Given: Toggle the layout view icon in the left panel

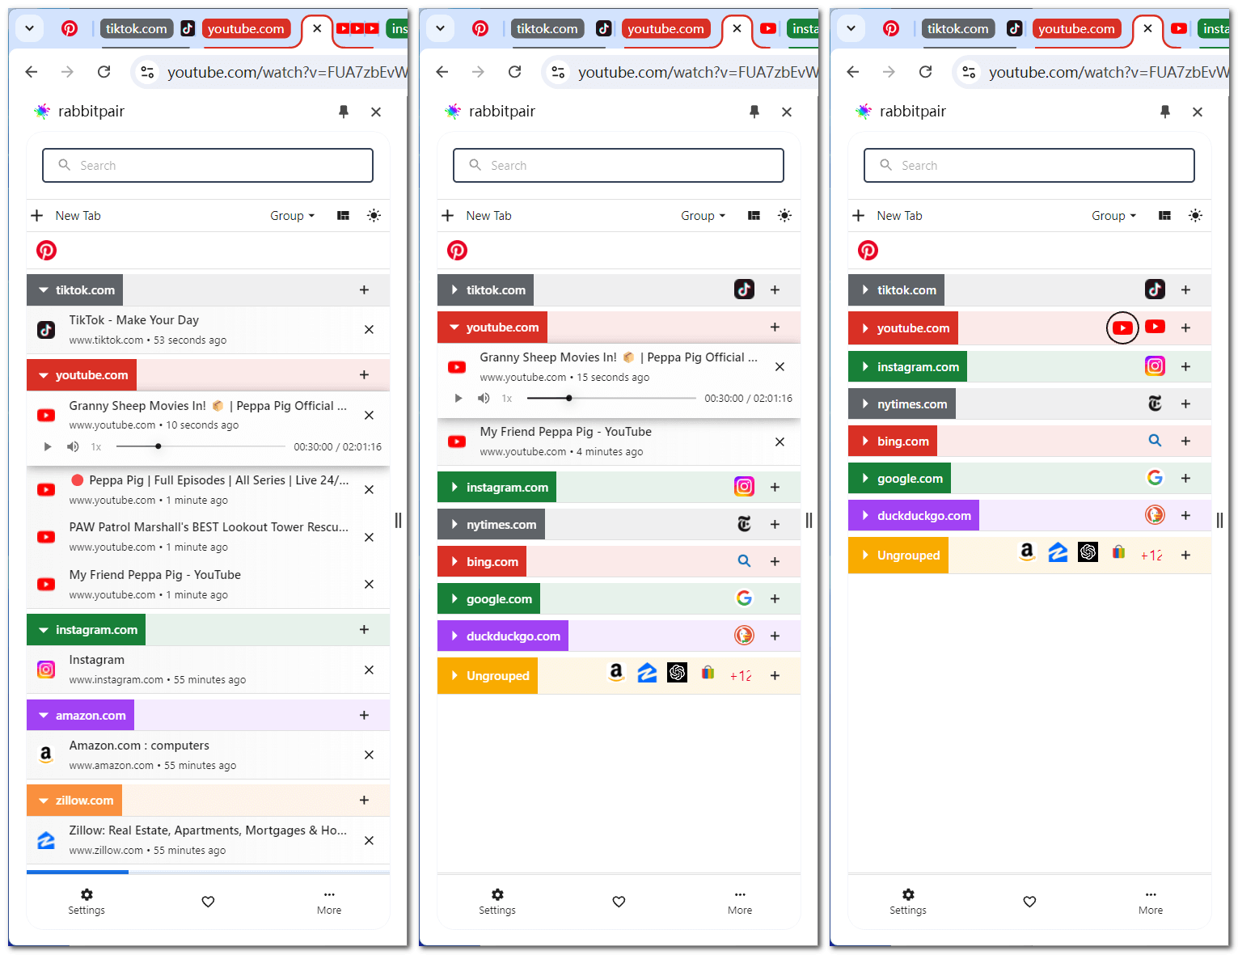Looking at the screenshot, I should (x=343, y=216).
